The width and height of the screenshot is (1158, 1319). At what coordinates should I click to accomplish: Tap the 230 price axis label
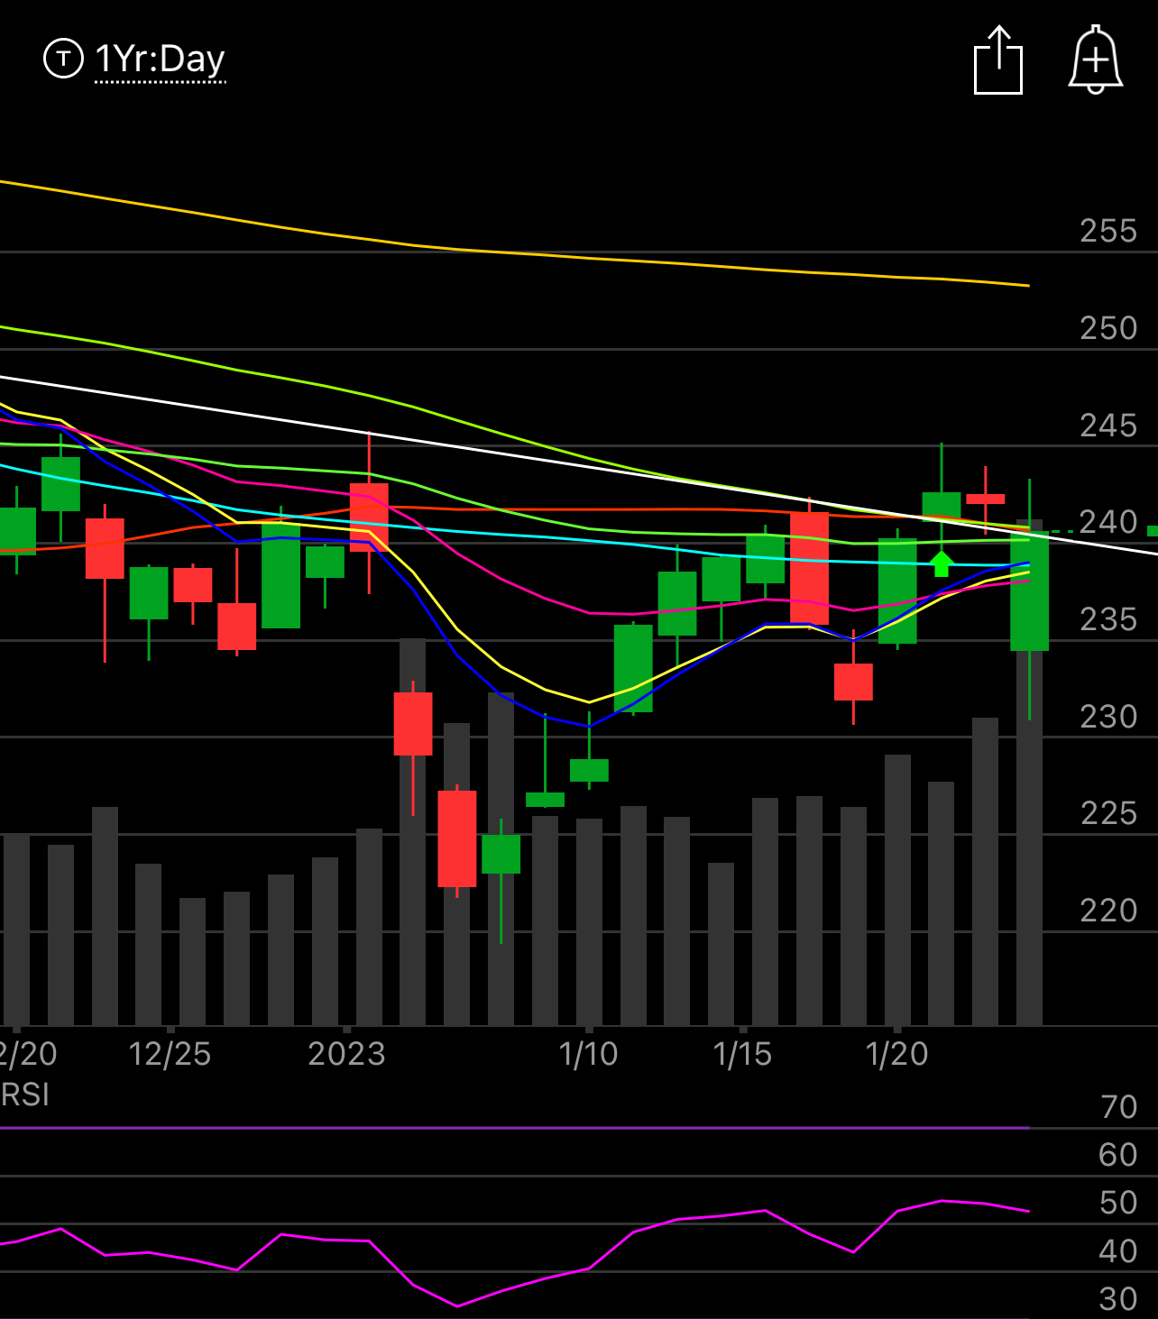coord(1108,717)
